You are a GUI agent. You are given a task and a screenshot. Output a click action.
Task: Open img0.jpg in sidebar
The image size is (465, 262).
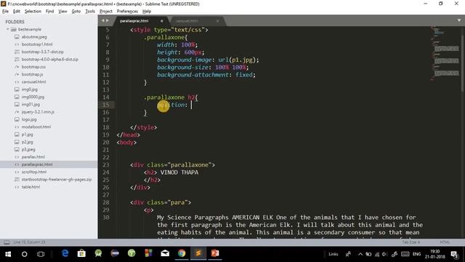(x=29, y=90)
